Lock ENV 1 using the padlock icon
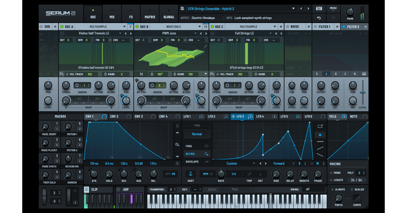This screenshot has width=407, height=213. pyautogui.click(x=177, y=126)
